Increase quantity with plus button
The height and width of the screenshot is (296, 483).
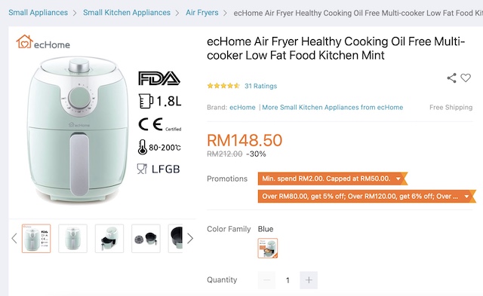coord(309,280)
